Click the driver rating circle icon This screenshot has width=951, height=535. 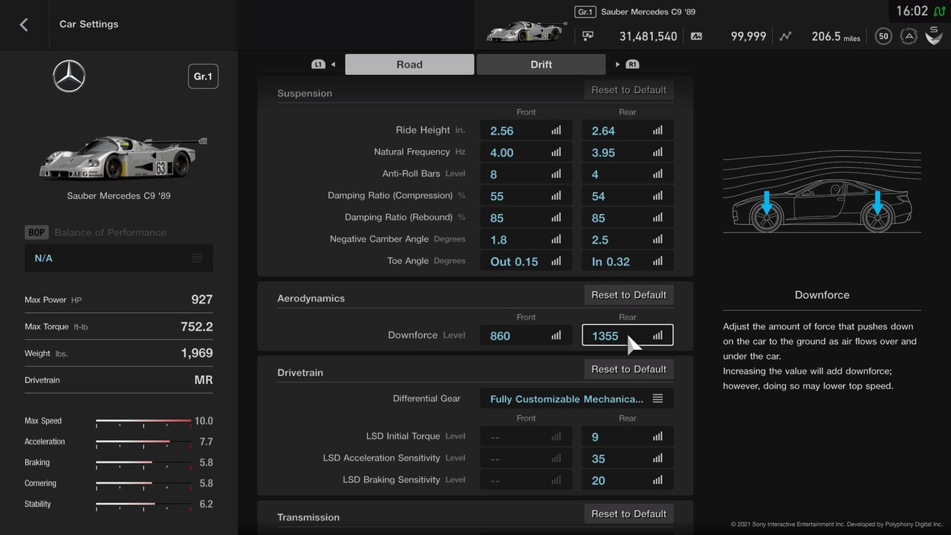pyautogui.click(x=908, y=36)
